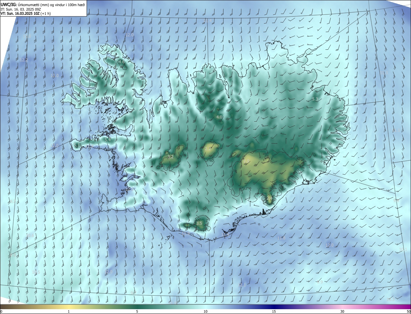Screen dimensions: 411x314
Task: Click the 'IT: Sun. 16. 03. 2025 09Z' line
Action: 21,9
